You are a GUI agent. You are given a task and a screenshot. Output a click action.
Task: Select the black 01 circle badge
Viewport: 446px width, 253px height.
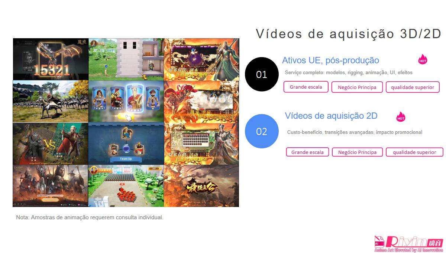coord(262,74)
